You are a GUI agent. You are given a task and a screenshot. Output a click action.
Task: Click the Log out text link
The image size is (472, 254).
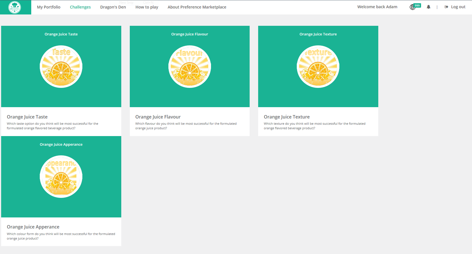(x=458, y=7)
